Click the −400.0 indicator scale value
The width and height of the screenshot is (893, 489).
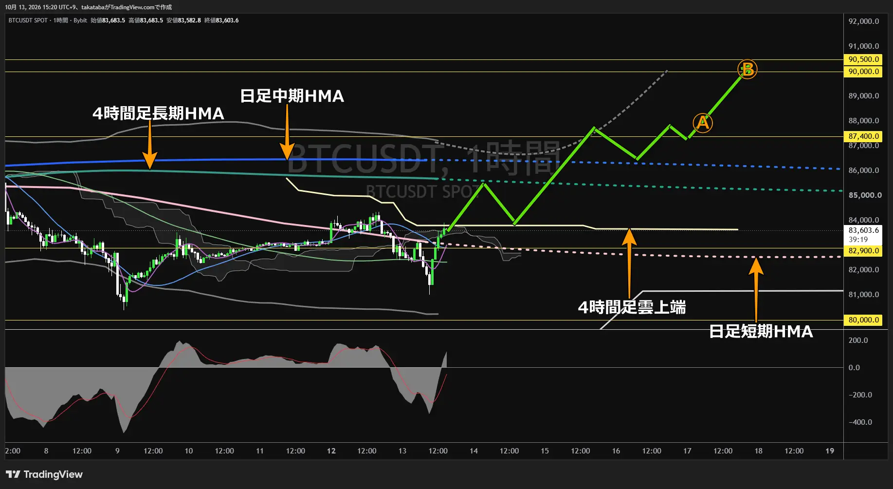[860, 422]
